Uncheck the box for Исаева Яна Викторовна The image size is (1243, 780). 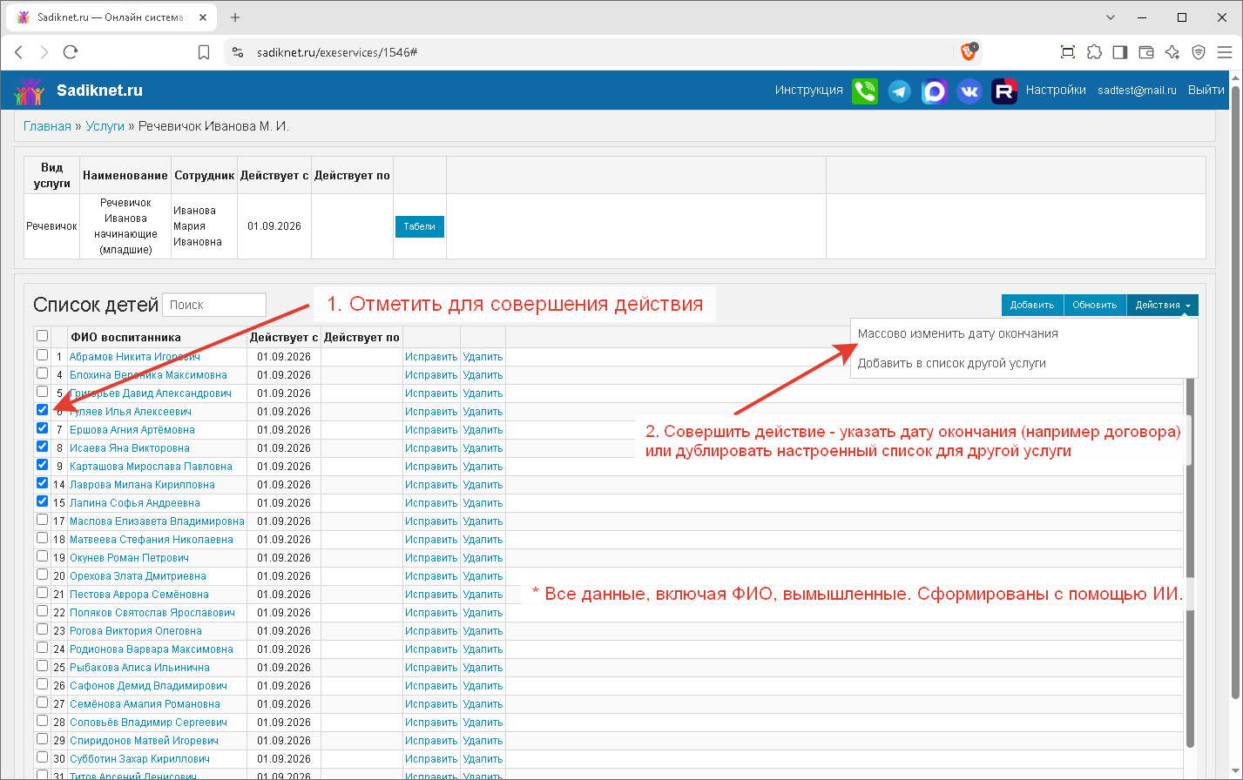(42, 447)
